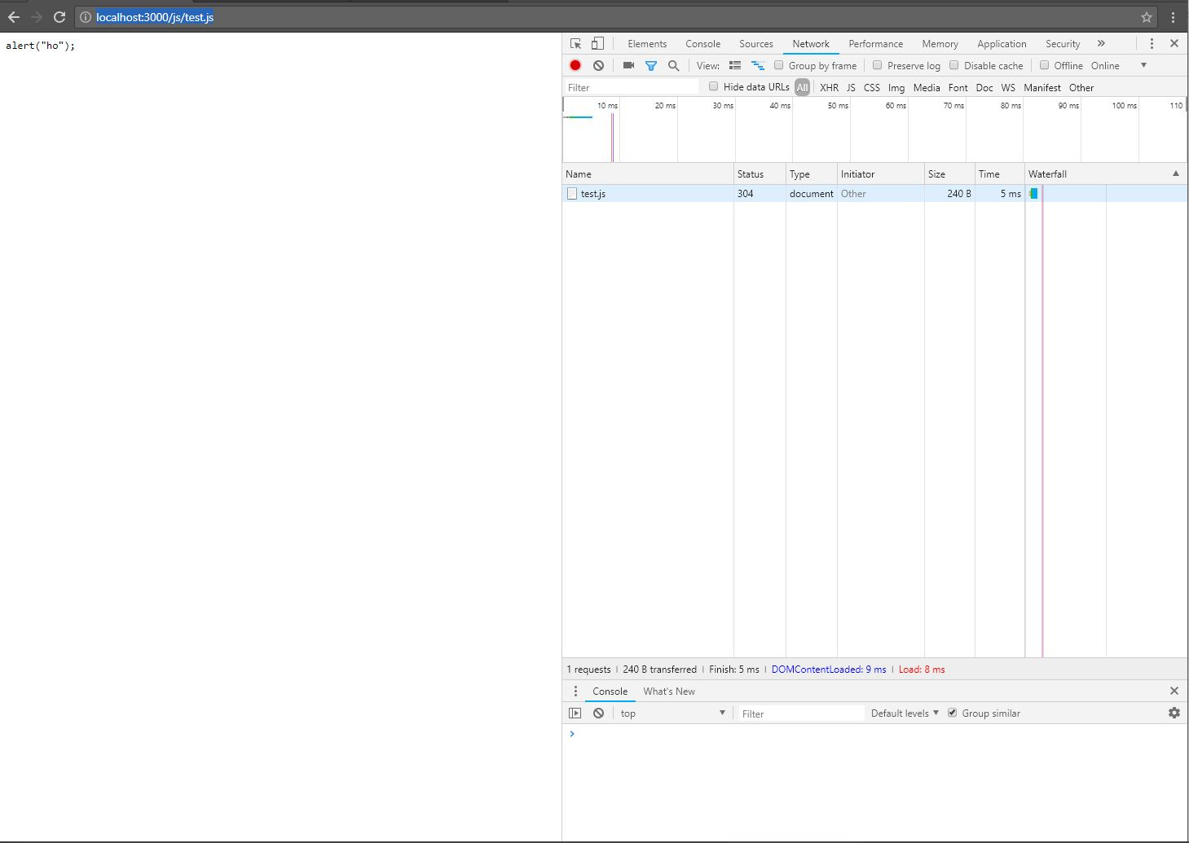Open network search magnifier icon
The height and width of the screenshot is (843, 1189).
(x=674, y=65)
